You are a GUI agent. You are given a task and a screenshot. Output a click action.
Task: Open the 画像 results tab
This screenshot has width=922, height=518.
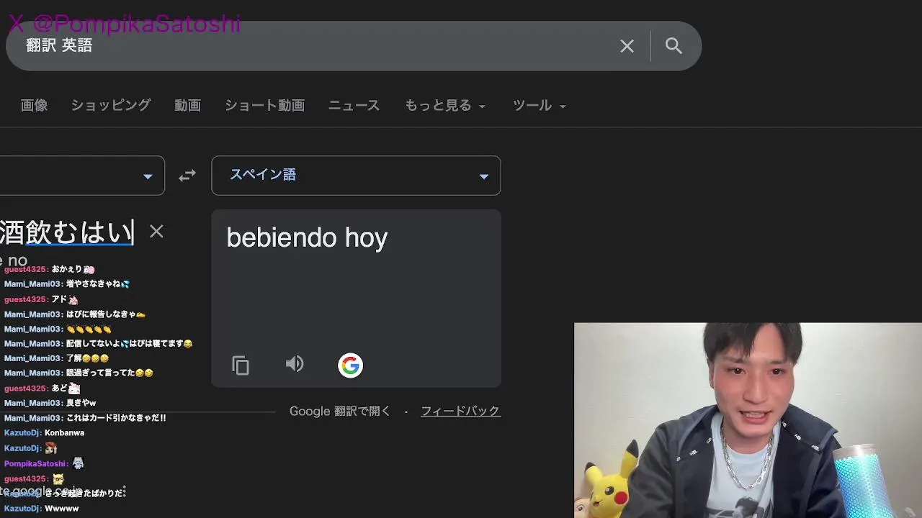[x=34, y=105]
